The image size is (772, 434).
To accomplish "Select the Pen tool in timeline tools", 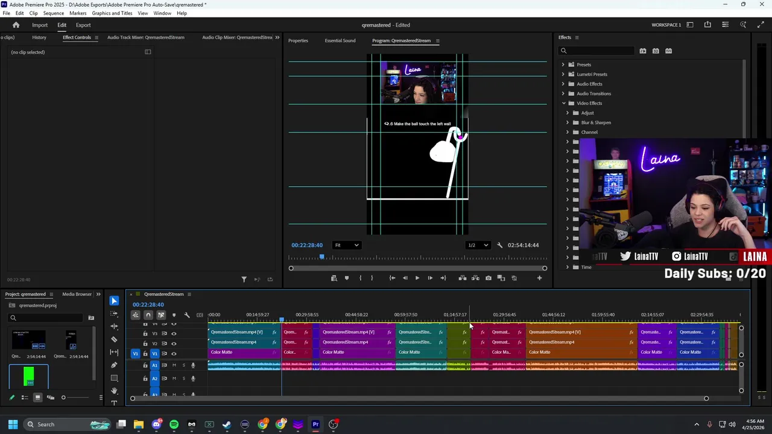I will 114,365.
